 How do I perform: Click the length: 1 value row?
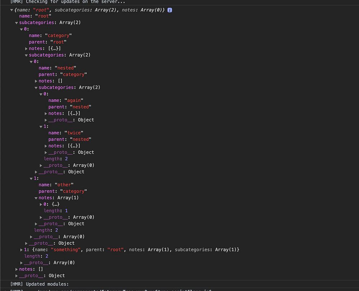56,211
